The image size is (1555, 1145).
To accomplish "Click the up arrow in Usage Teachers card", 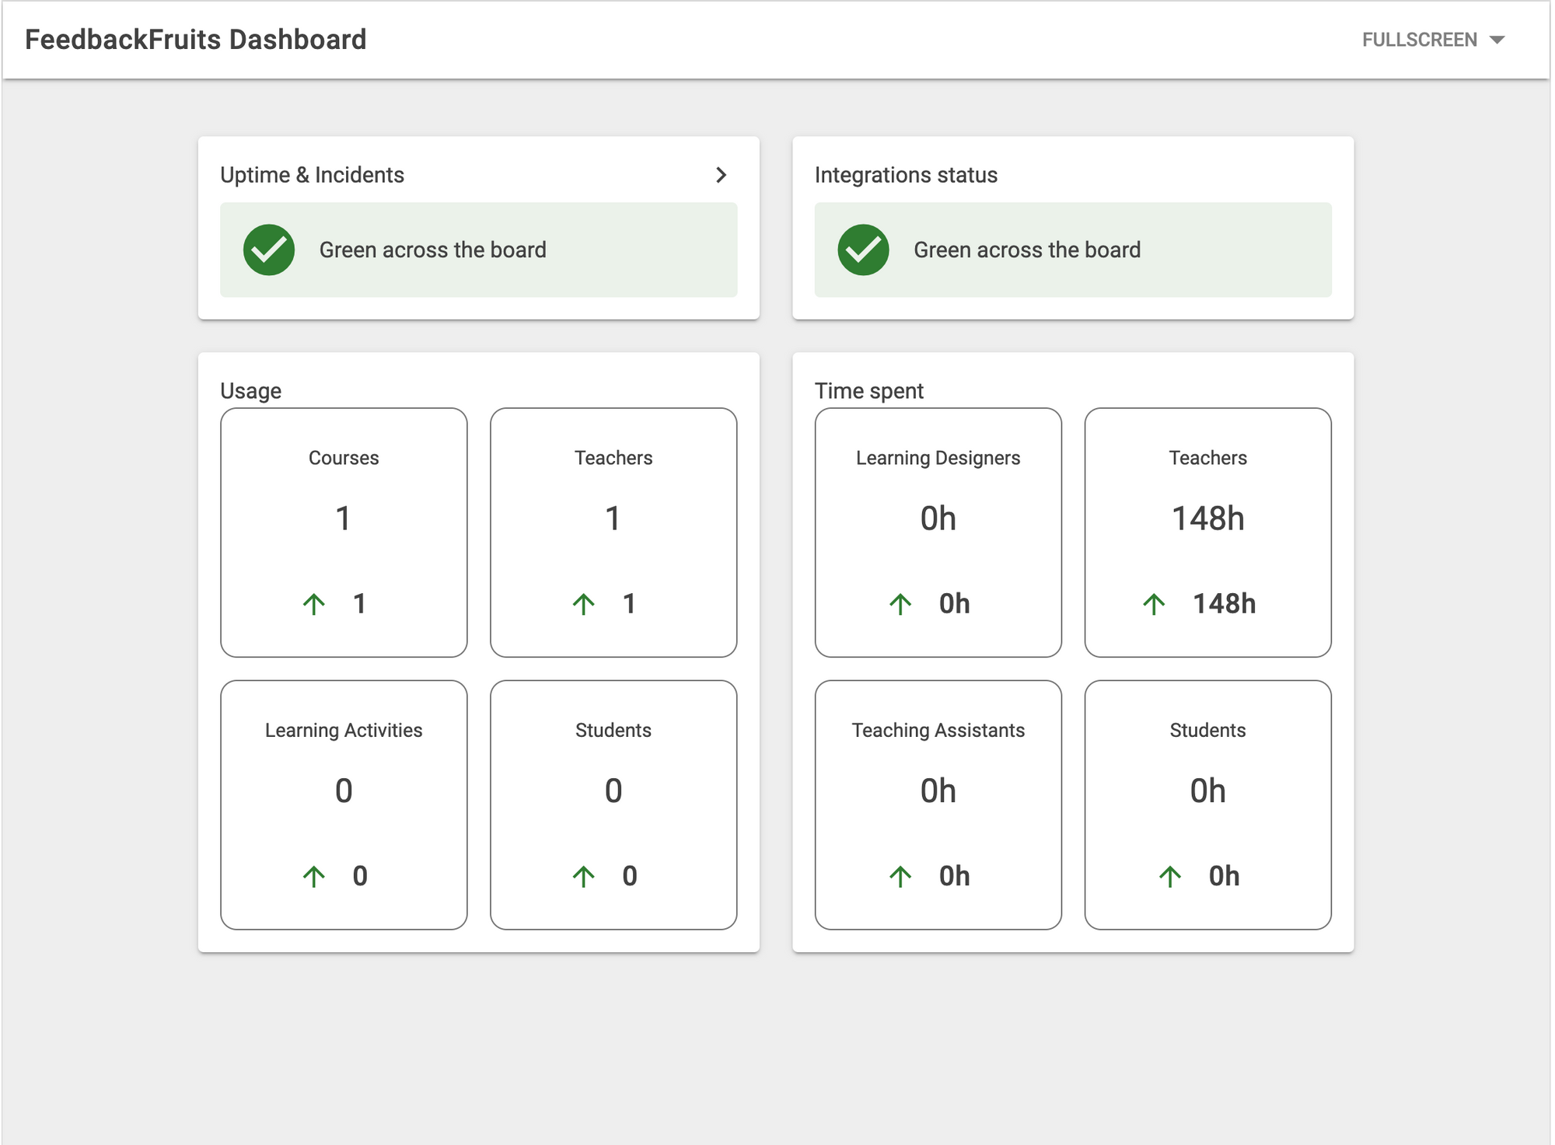I will (584, 604).
